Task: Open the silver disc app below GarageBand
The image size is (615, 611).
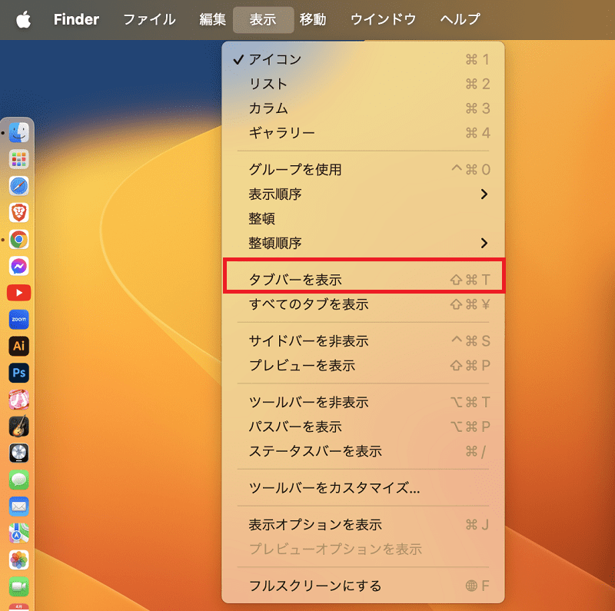Action: pyautogui.click(x=18, y=453)
